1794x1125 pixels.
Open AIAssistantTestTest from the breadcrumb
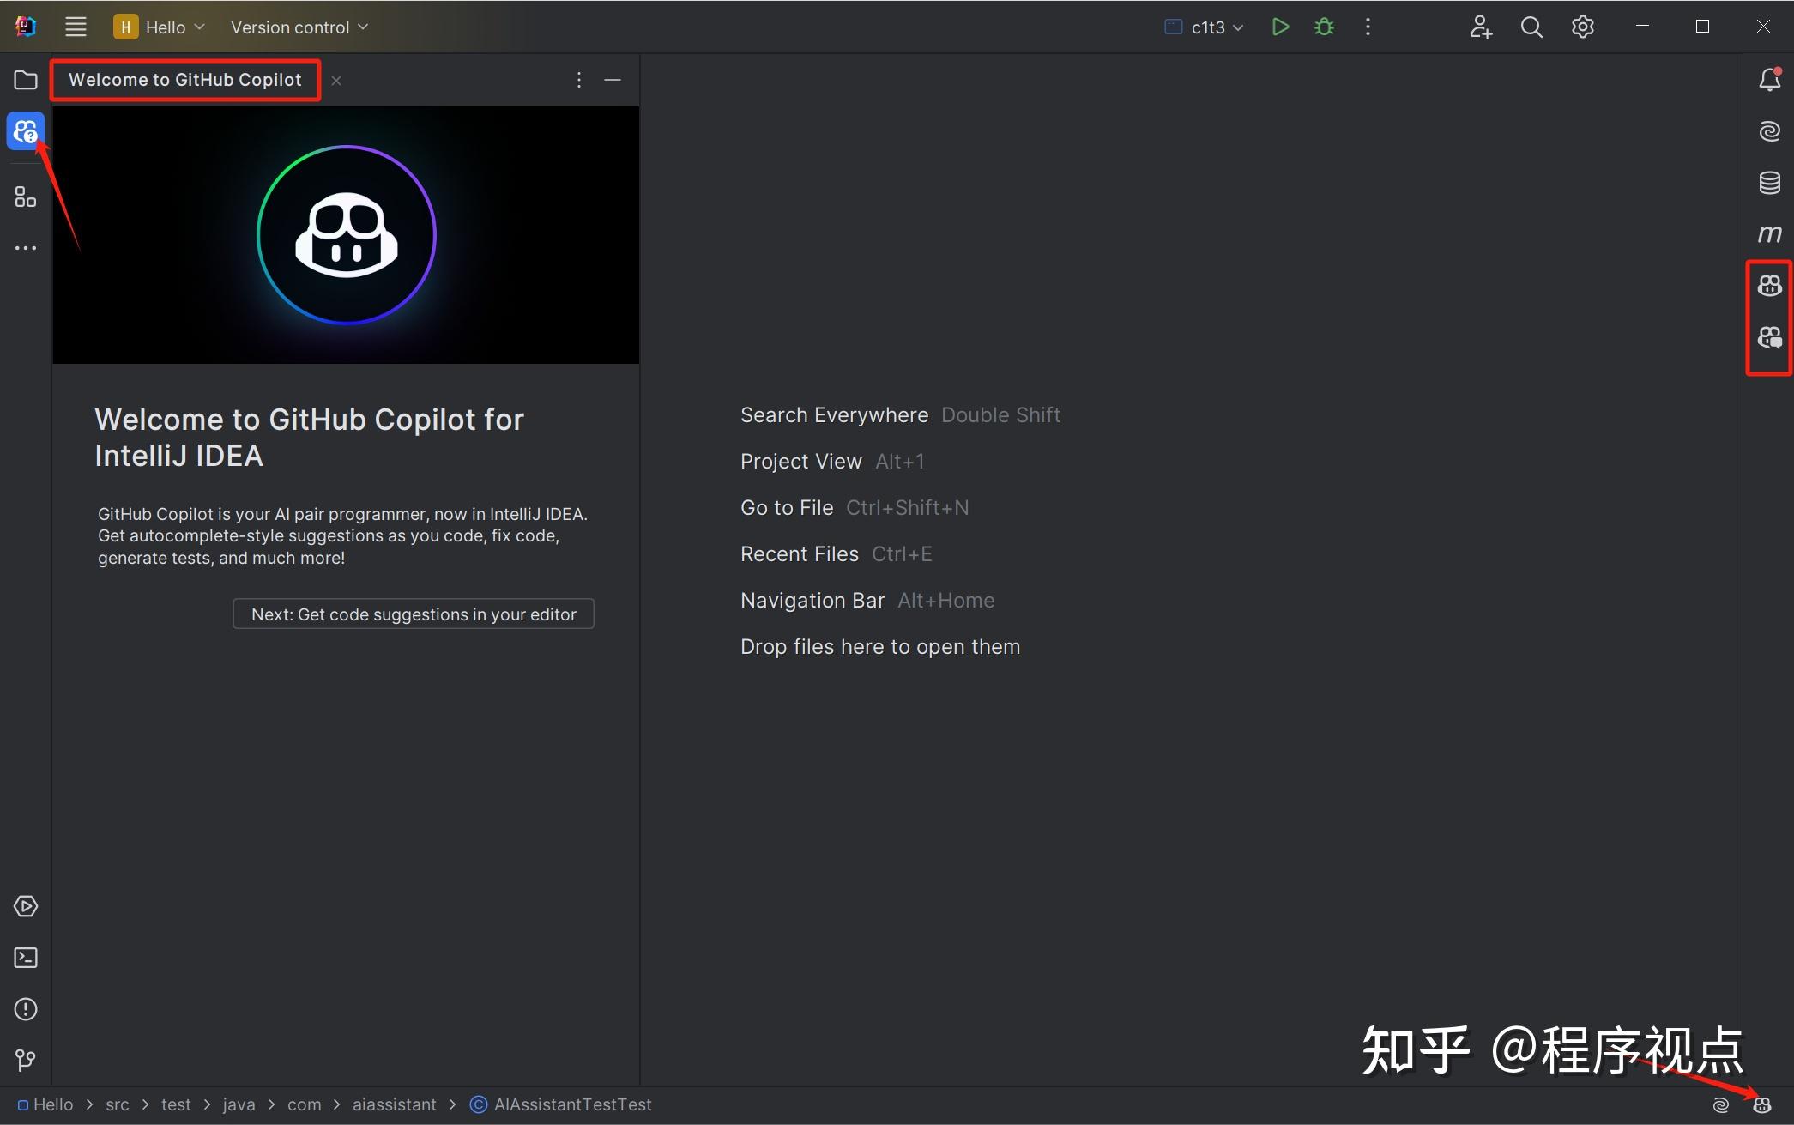click(572, 1104)
